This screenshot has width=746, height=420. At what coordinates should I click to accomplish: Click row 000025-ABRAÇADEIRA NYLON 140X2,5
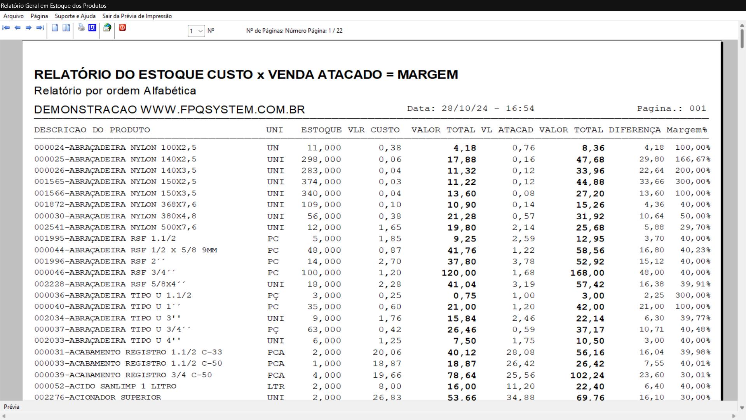(x=372, y=159)
